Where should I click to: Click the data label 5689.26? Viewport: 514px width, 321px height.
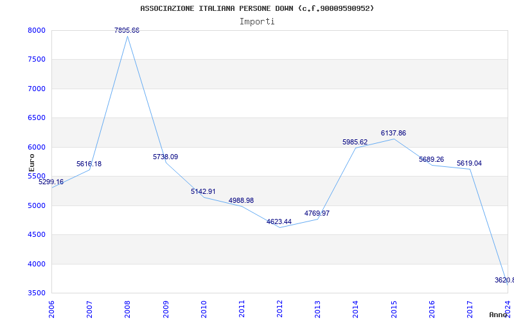click(431, 159)
